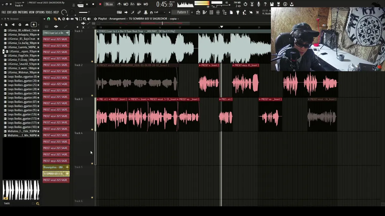Click the one-click audio recording microphone icon
The image size is (385, 216).
[x=259, y=4]
